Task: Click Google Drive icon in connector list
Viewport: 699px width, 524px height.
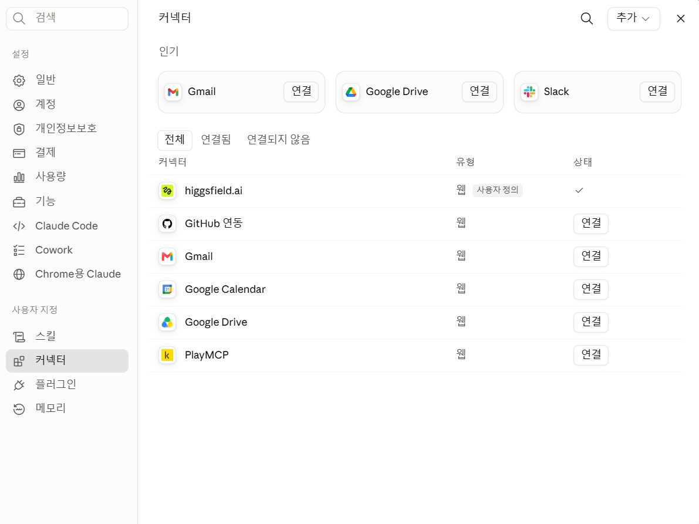Action: pyautogui.click(x=167, y=322)
